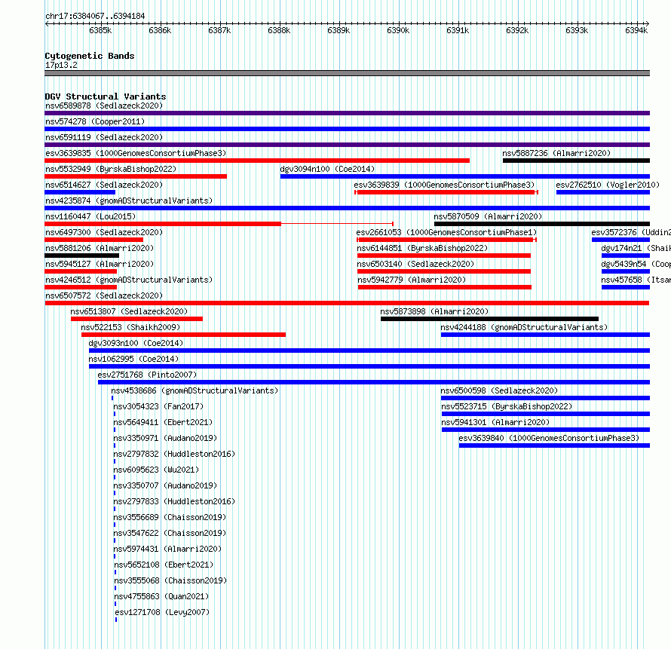Click nsv1062995 (Coe2014) label
This screenshot has width=671, height=649.
pyautogui.click(x=133, y=359)
